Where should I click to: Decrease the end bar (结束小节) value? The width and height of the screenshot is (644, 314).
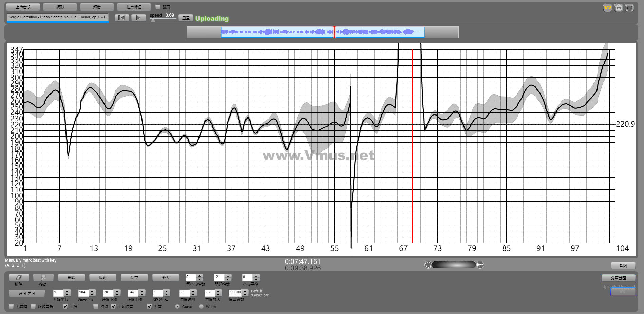92,294
